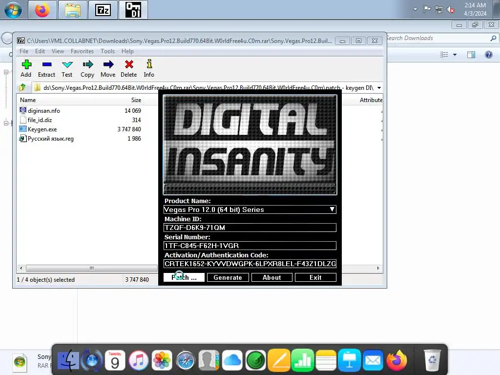Screen dimensions: 500x375
Task: Click the network tray icon
Action: [x=439, y=10]
